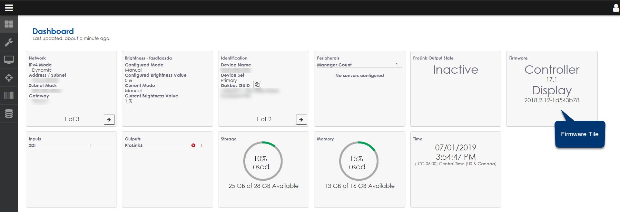620x212 pixels.
Task: Open the wrench configuration sidebar icon
Action: click(9, 42)
